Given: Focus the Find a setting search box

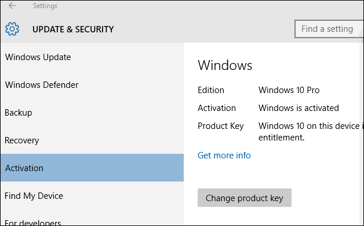Looking at the screenshot, I should [x=329, y=29].
